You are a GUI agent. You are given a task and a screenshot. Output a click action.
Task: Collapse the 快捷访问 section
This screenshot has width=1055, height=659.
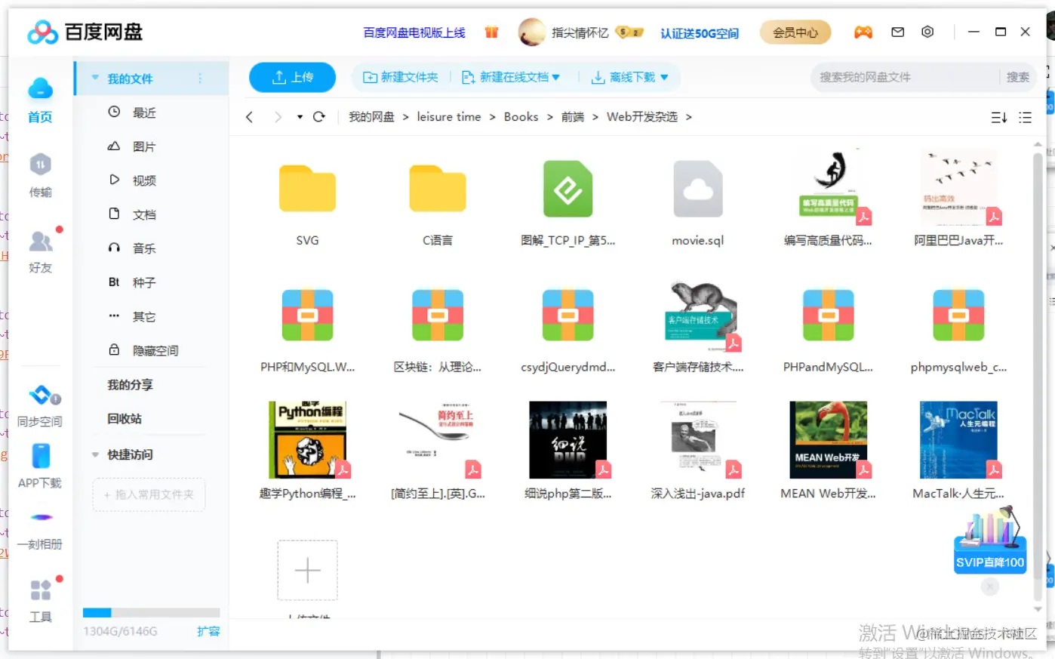point(95,454)
